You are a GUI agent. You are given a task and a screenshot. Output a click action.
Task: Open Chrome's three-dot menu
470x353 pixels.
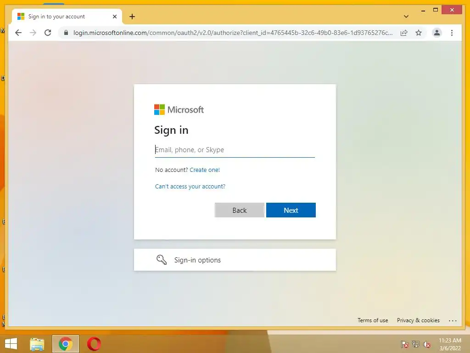pyautogui.click(x=452, y=33)
